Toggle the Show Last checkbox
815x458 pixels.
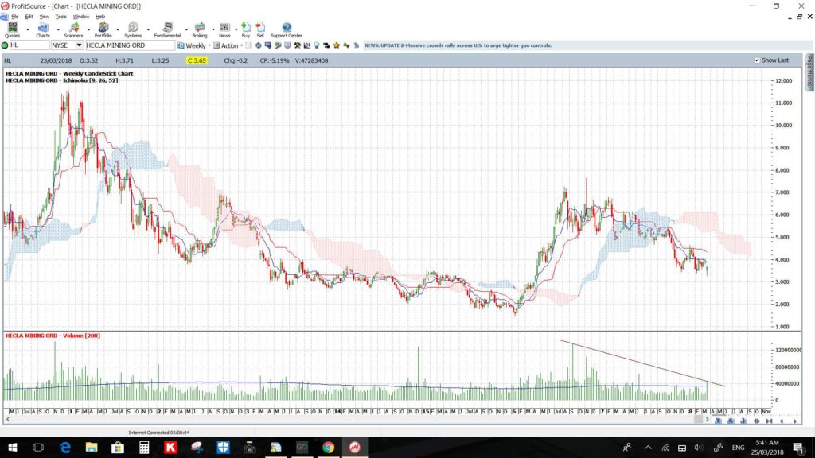[757, 60]
